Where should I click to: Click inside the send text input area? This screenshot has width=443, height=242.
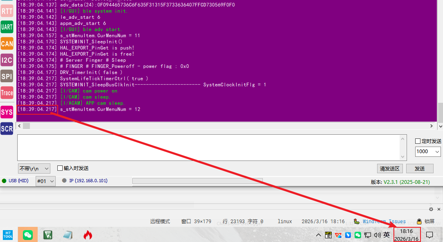(209, 147)
